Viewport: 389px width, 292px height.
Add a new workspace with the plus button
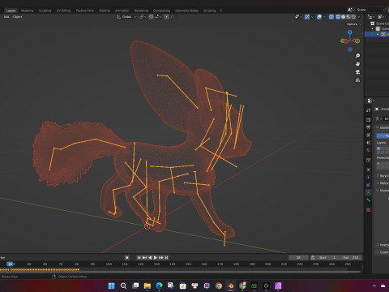pos(221,11)
